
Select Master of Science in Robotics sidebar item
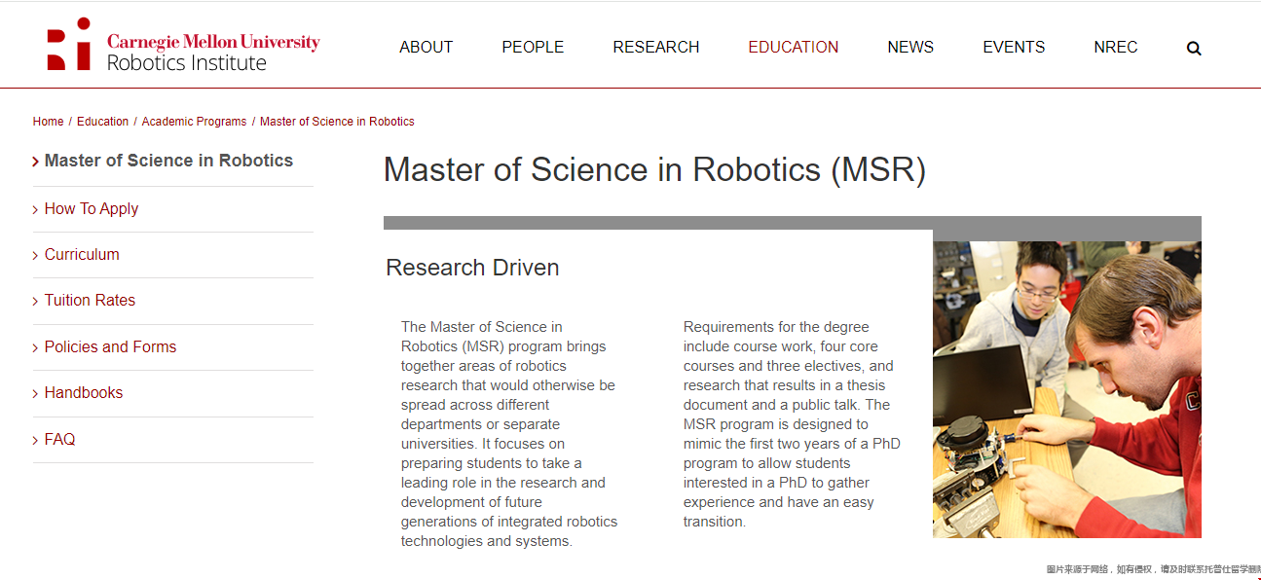pos(168,161)
